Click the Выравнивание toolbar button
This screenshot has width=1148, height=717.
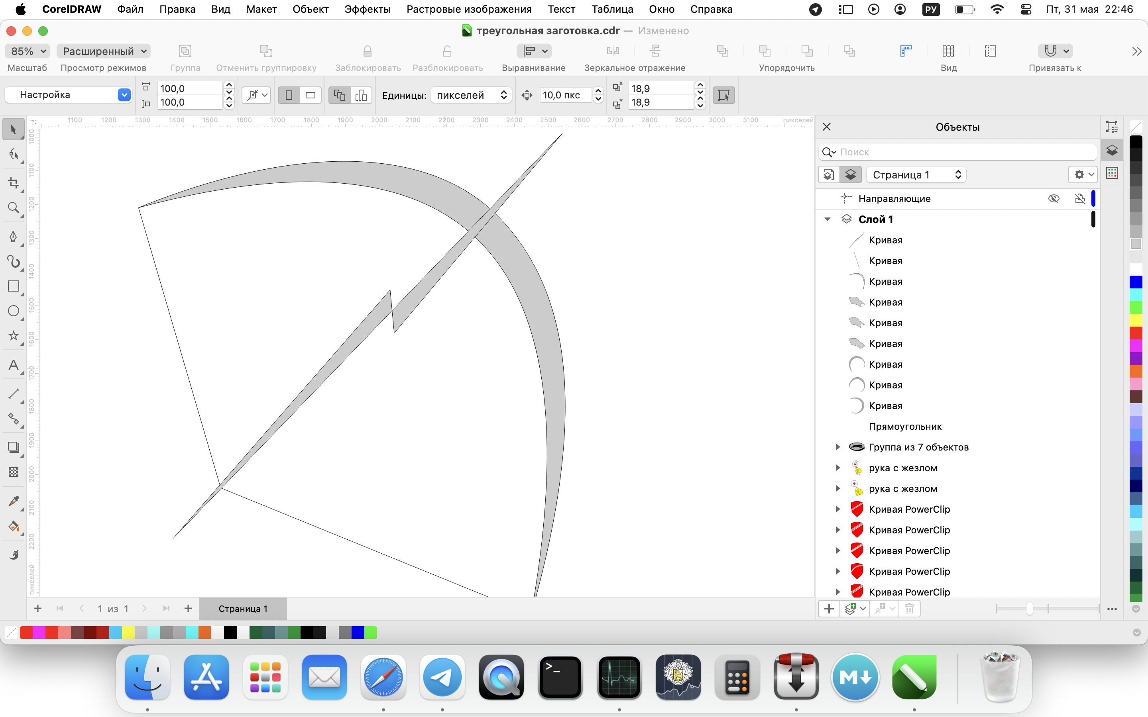(x=534, y=51)
